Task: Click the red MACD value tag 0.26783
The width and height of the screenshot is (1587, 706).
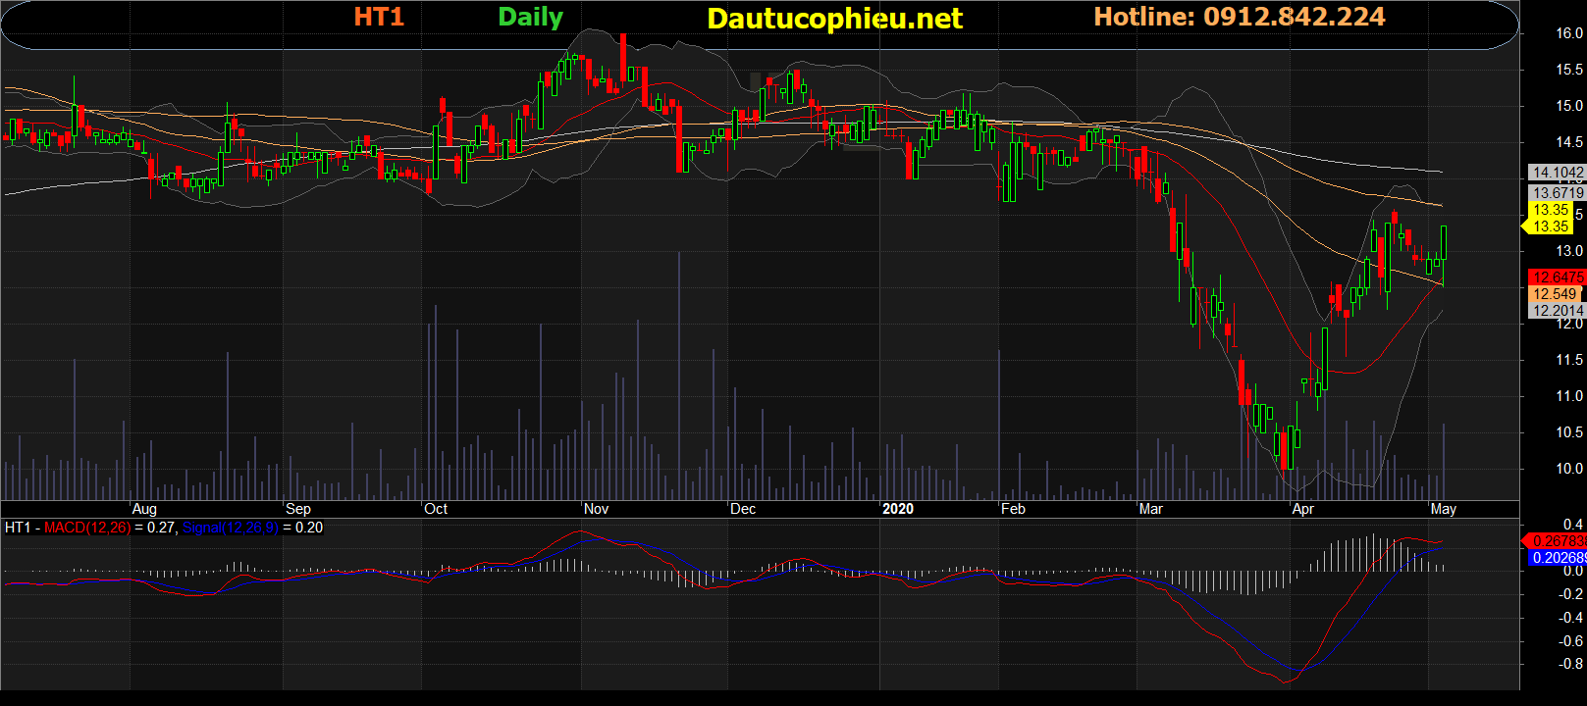Action: [x=1558, y=541]
